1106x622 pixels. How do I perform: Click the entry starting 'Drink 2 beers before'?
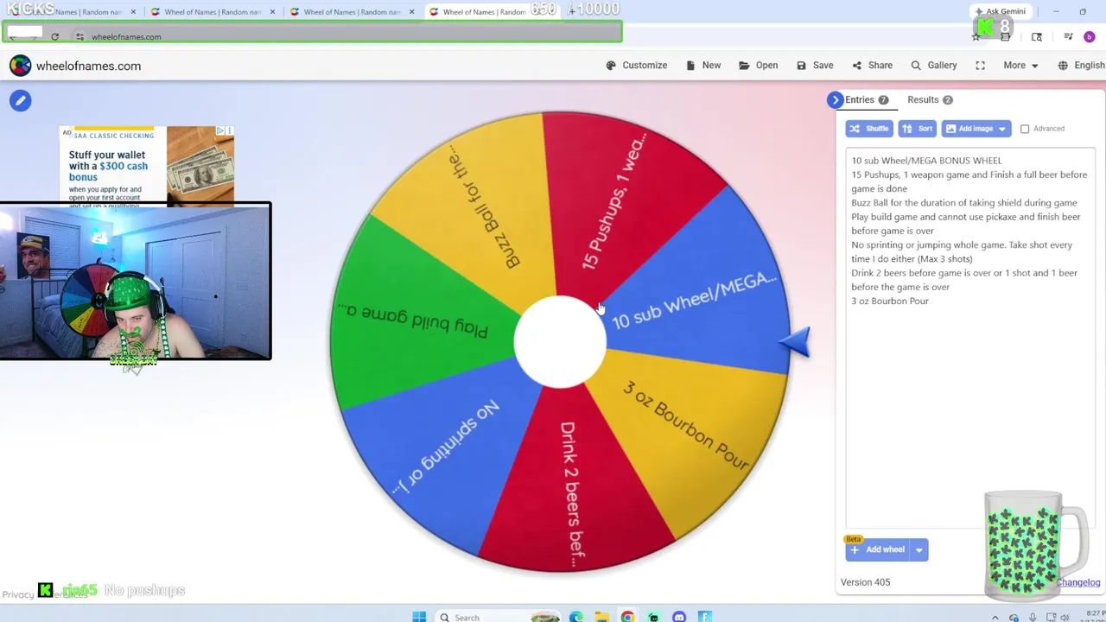click(x=963, y=280)
